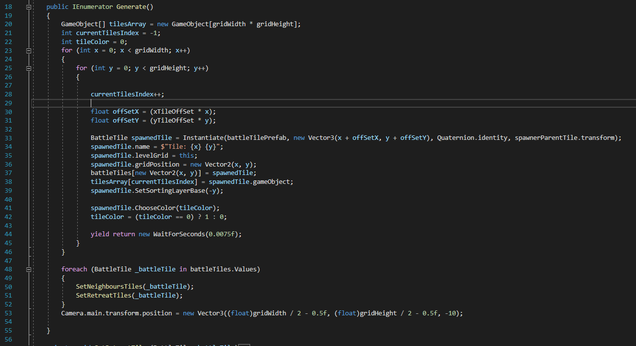Collapse the outer for loop on line 23
Screen dimensions: 636x346
pos(29,50)
